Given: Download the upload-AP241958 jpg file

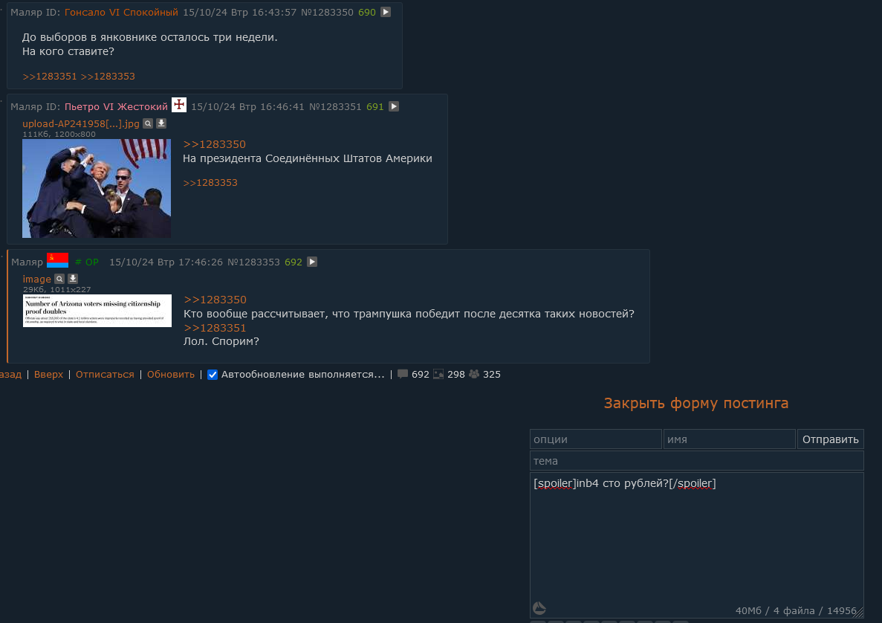Looking at the screenshot, I should coord(161,123).
